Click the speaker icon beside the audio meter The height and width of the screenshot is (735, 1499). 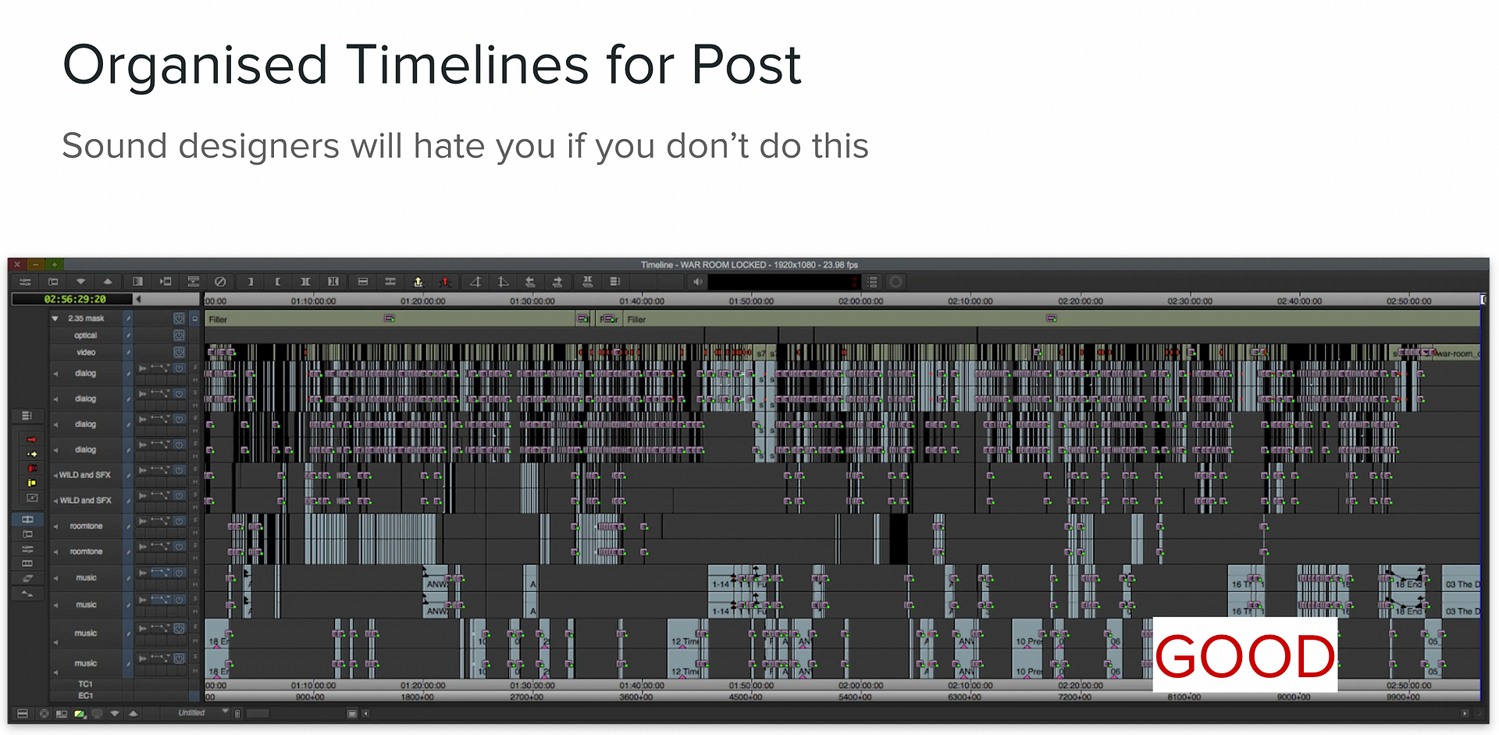click(698, 282)
